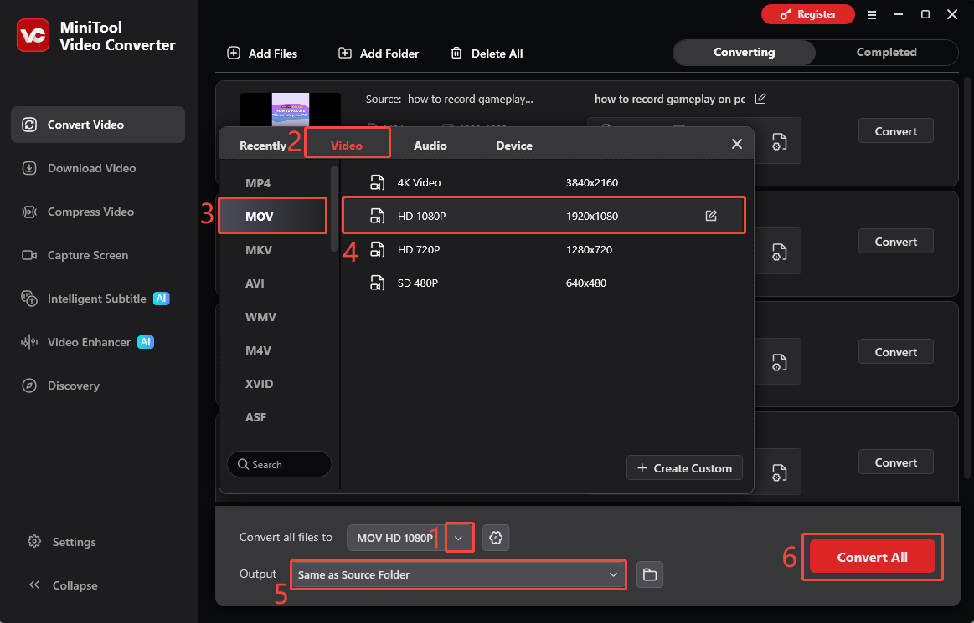Edit the HD 1080P preset with pencil icon
The width and height of the screenshot is (974, 623).
[711, 216]
